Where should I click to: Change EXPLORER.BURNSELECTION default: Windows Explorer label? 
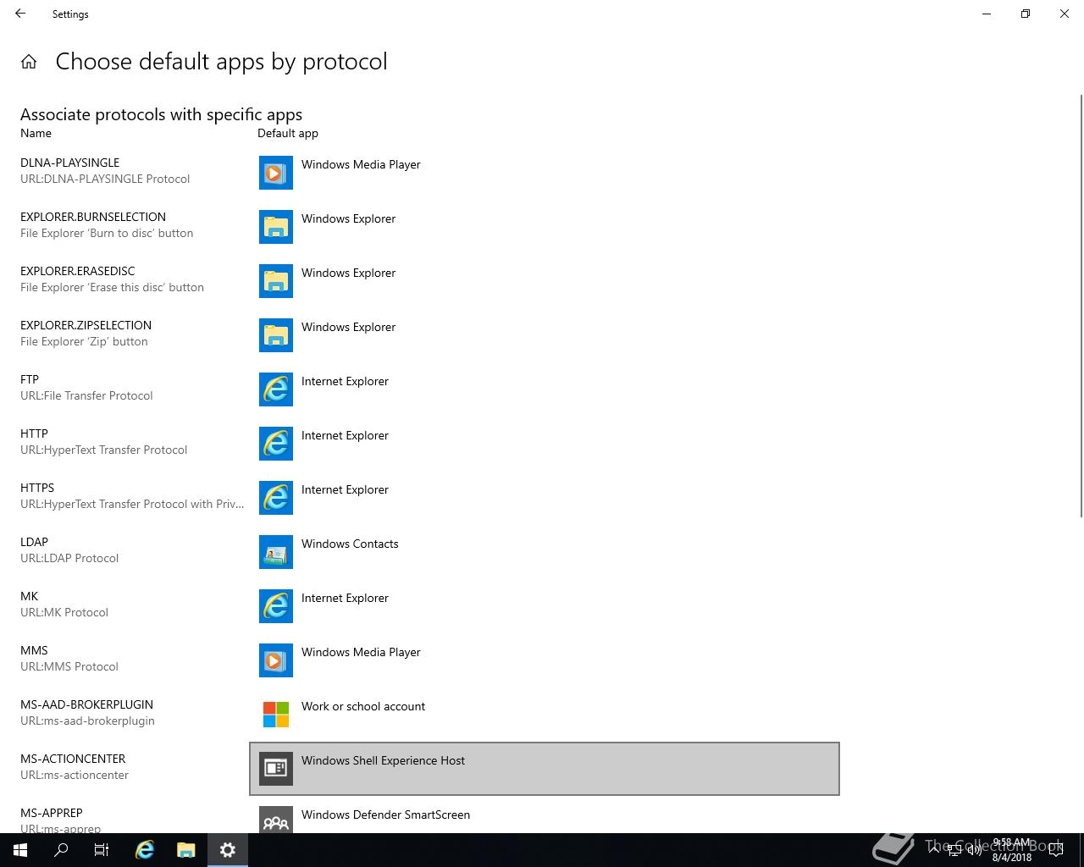point(348,218)
